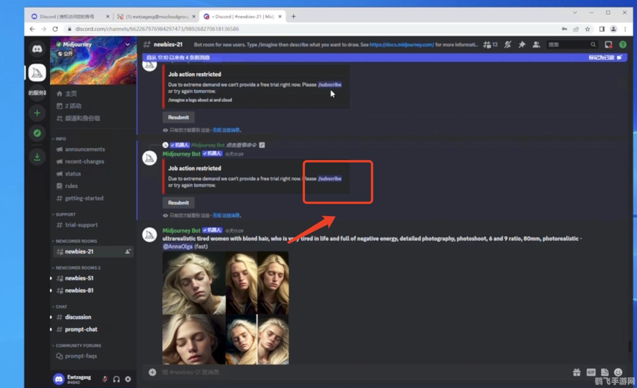
Task: Open Discord direct messages home icon
Action: point(37,49)
